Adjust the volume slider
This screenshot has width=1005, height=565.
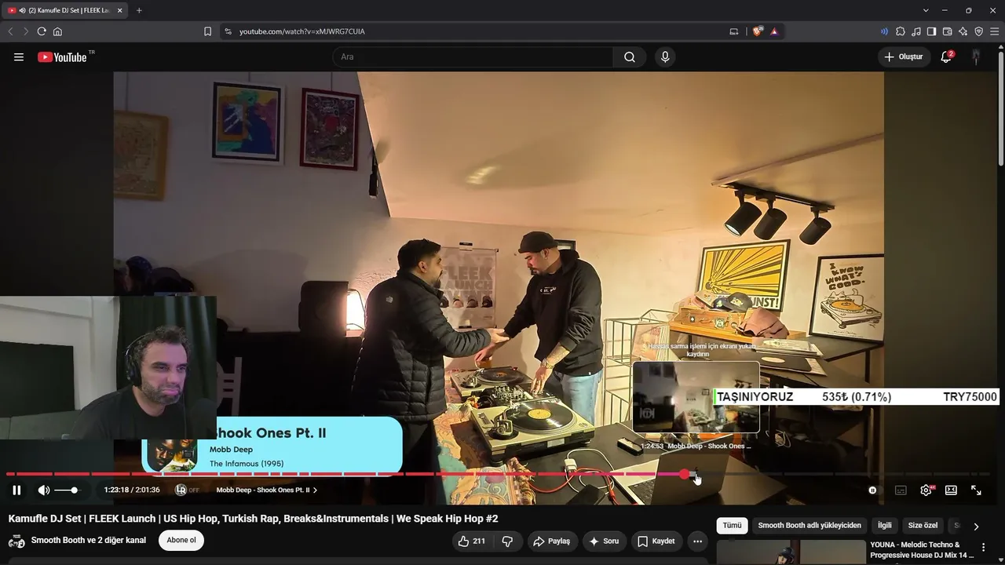point(67,490)
